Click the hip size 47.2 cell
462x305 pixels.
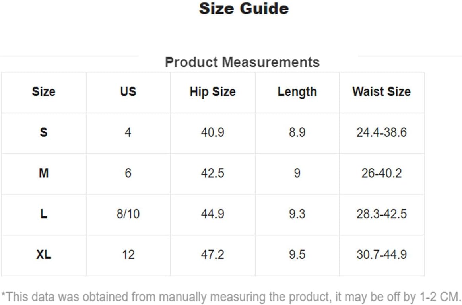(x=213, y=254)
